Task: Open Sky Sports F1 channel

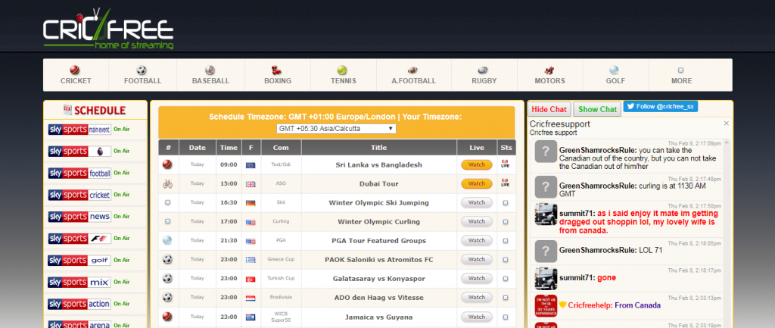Action: [79, 239]
